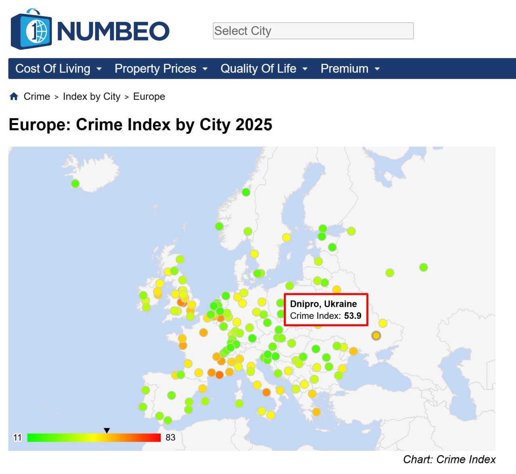
Task: Open the Premium menu
Action: point(350,69)
